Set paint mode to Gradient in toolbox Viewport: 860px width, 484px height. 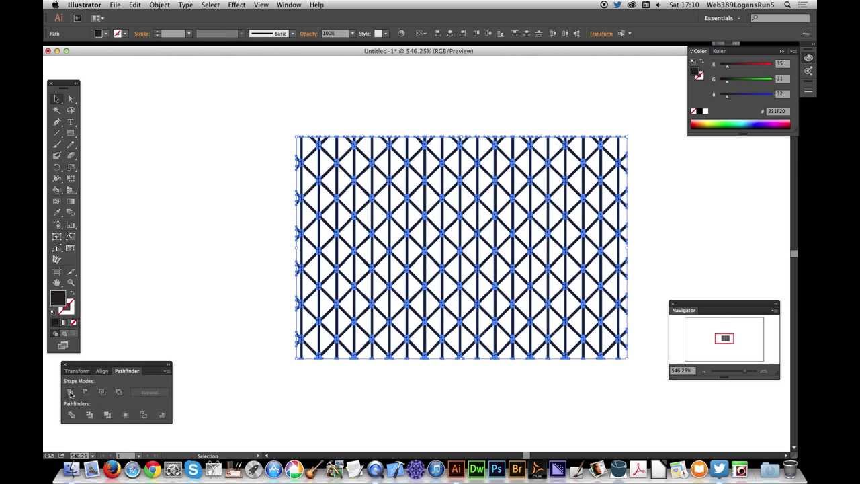click(x=64, y=323)
